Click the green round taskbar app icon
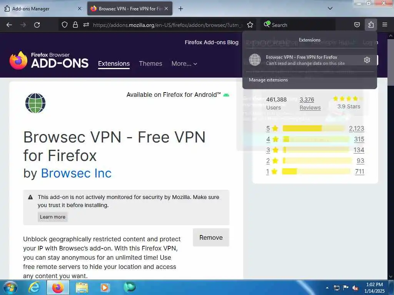This screenshot has width=394, height=295. (x=130, y=287)
